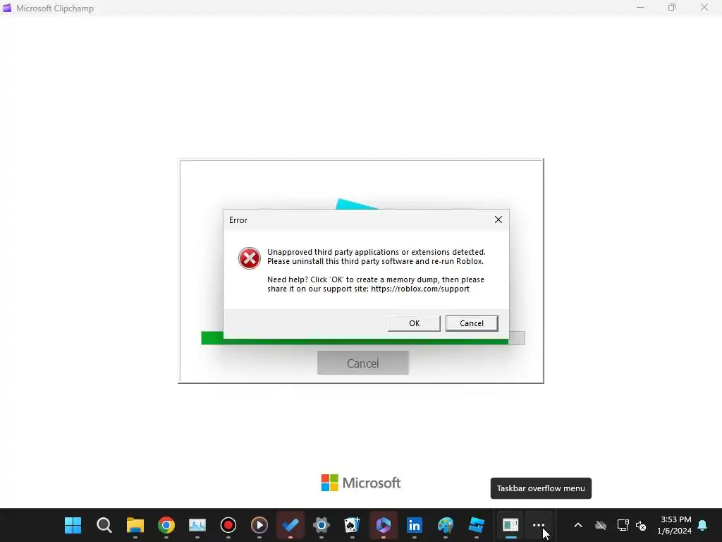Click OK in the Error dialog

coord(414,323)
